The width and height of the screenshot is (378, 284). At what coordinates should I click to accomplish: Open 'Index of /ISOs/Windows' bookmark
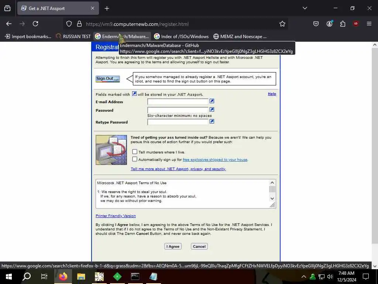[x=181, y=37]
